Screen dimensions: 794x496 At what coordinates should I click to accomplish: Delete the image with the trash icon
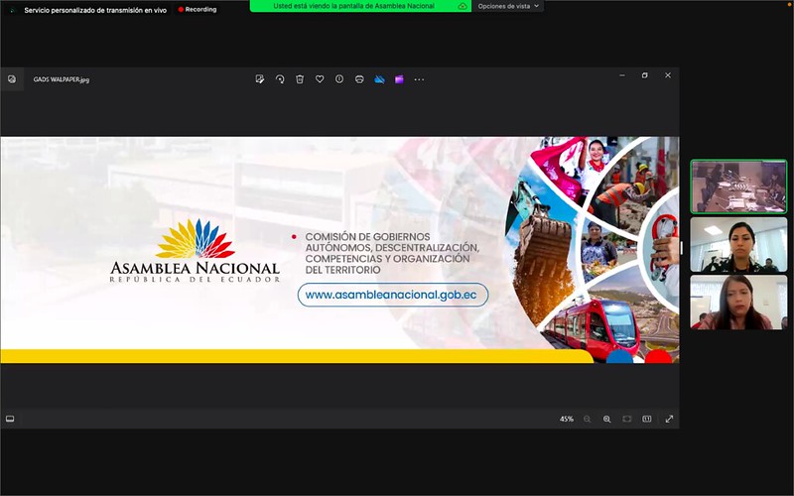300,79
